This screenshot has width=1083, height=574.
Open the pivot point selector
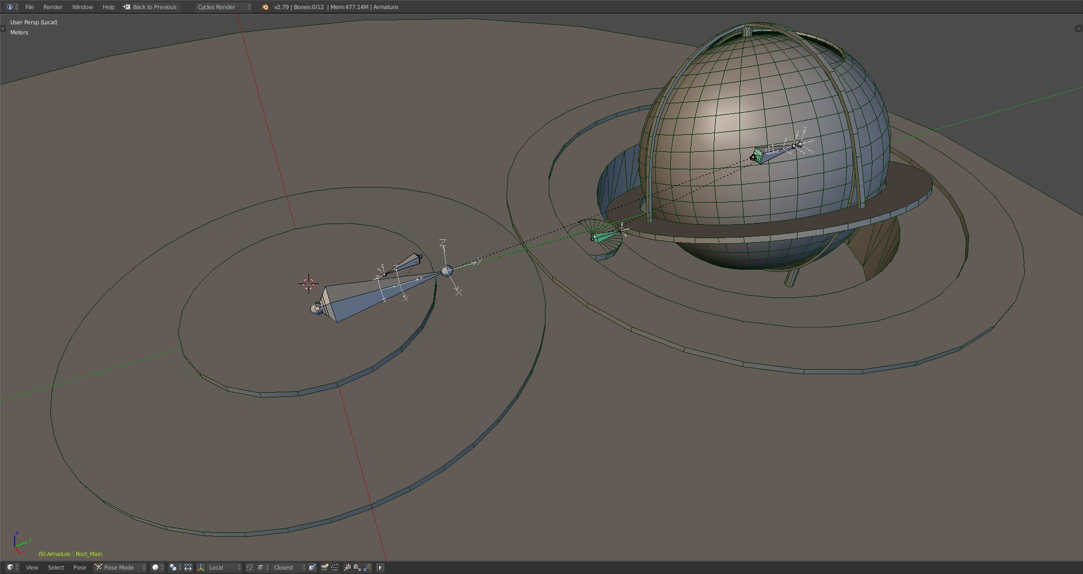click(174, 567)
